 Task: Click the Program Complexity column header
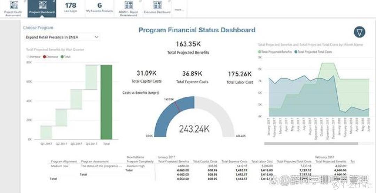pyautogui.click(x=140, y=162)
